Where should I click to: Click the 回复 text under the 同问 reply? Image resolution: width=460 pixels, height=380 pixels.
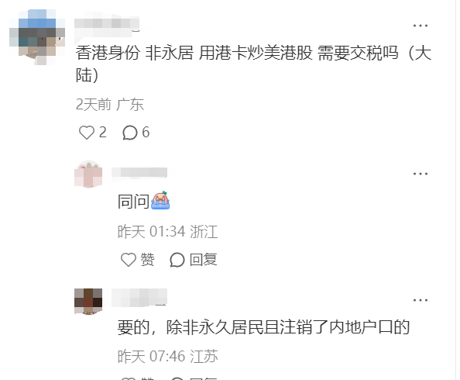(204, 260)
